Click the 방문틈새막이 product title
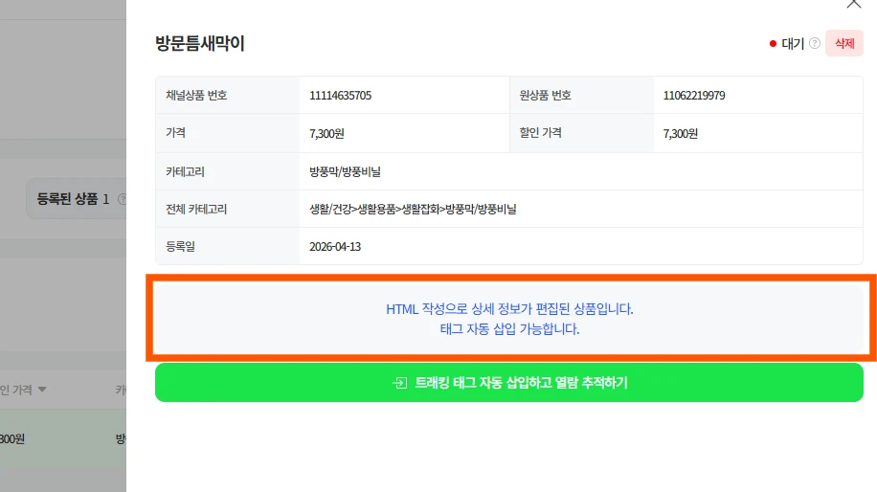The width and height of the screenshot is (877, 492). click(200, 43)
